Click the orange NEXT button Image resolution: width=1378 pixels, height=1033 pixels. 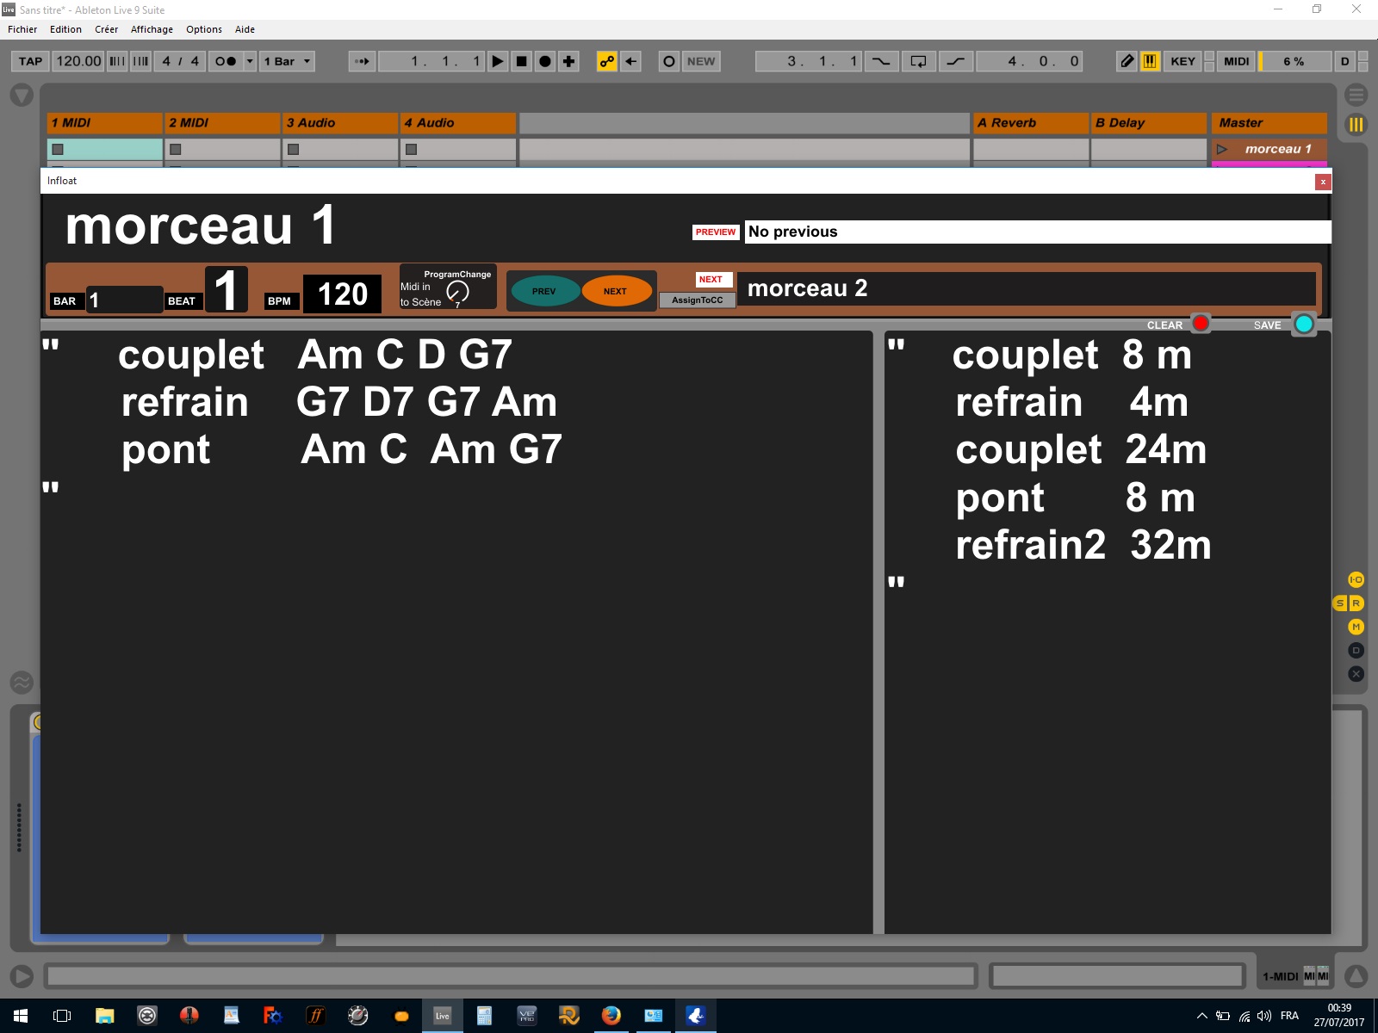point(615,291)
